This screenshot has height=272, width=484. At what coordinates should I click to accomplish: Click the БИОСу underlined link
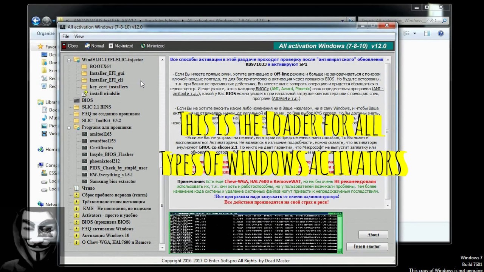pos(262,89)
